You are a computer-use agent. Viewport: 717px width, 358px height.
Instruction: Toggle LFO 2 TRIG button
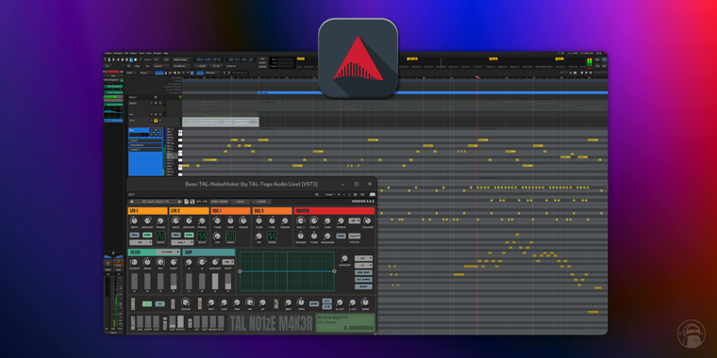pos(176,235)
